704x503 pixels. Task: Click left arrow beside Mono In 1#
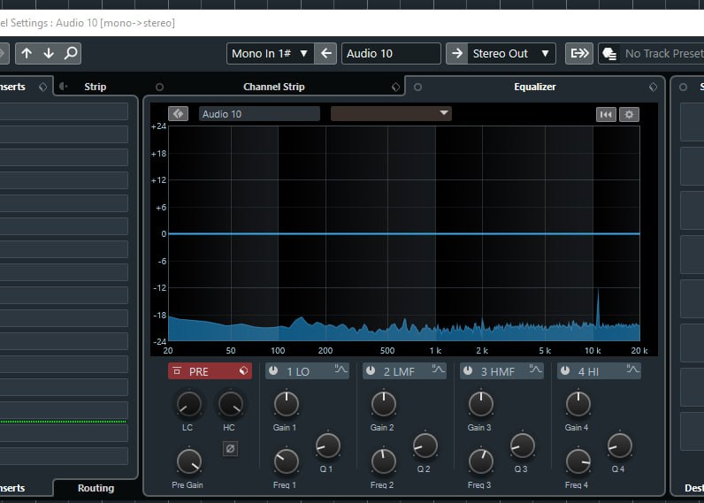click(326, 53)
